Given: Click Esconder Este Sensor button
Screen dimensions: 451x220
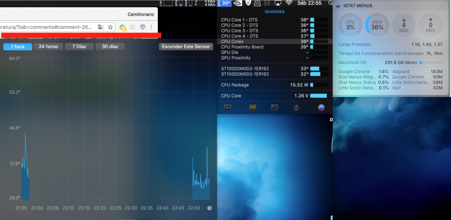Looking at the screenshot, I should coord(186,46).
